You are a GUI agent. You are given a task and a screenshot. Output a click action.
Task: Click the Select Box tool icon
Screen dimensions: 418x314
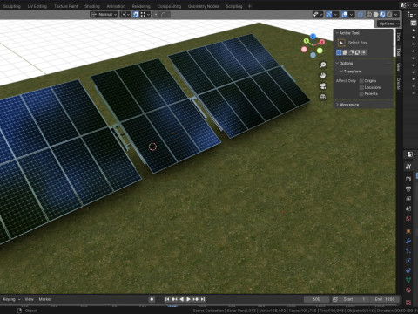341,43
